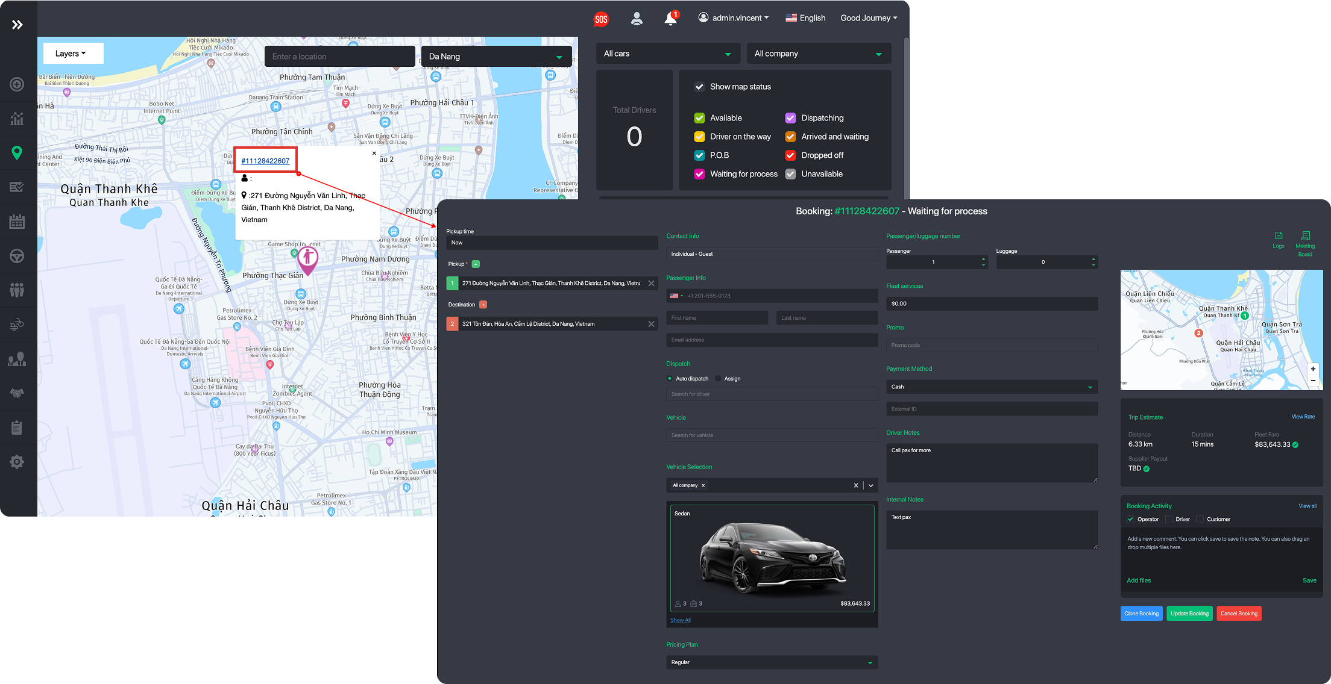Add pickup point with green plus

coord(476,264)
